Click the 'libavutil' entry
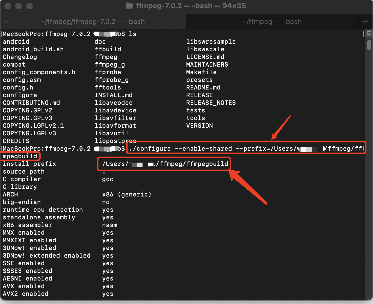The image size is (373, 304). tap(112, 133)
